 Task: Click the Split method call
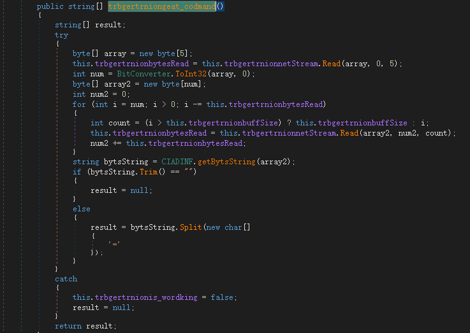191,227
